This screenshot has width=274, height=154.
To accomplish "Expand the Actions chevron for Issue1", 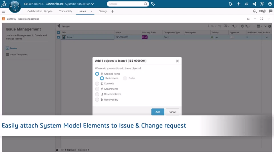I will (x=267, y=37).
